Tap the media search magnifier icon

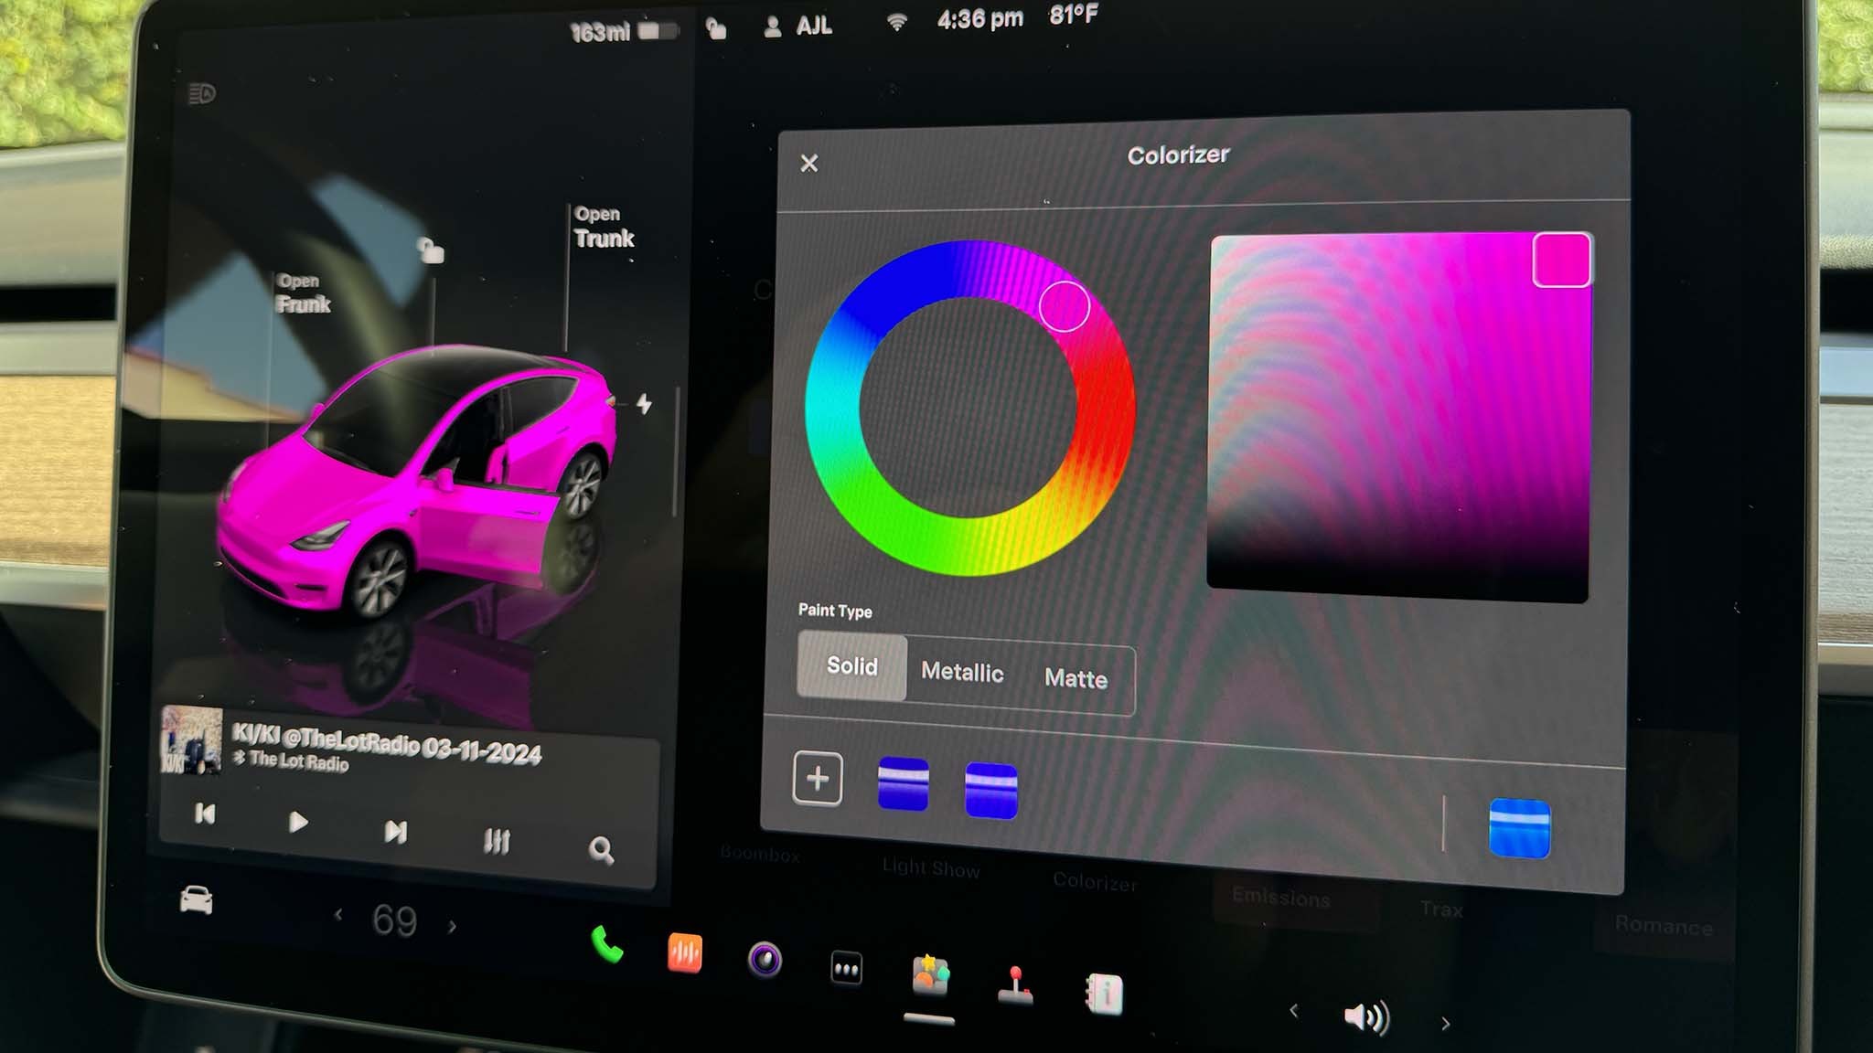[x=601, y=851]
